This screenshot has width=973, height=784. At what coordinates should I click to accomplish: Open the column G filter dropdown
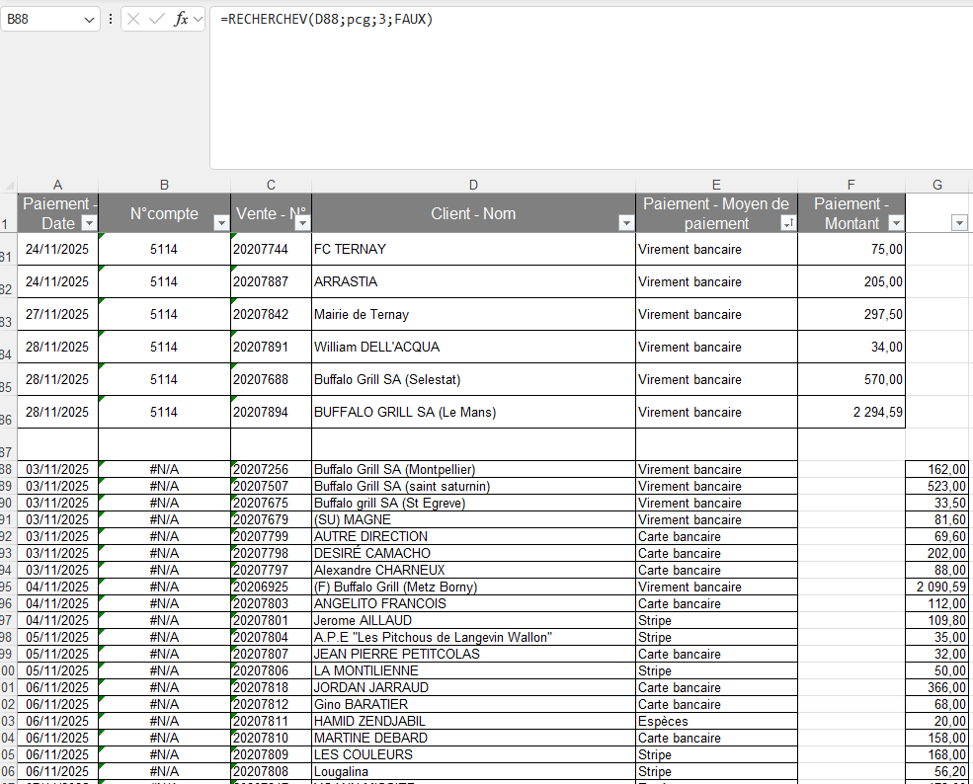pyautogui.click(x=959, y=223)
